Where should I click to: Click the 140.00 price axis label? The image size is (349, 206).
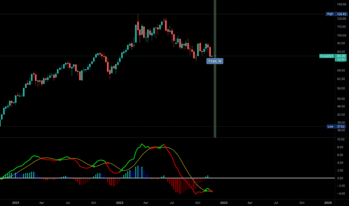tap(342, 4)
